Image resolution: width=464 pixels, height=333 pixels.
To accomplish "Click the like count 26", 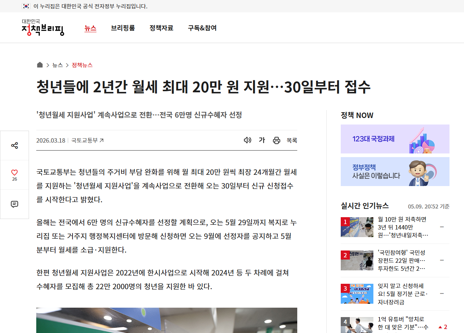I will pos(14,179).
